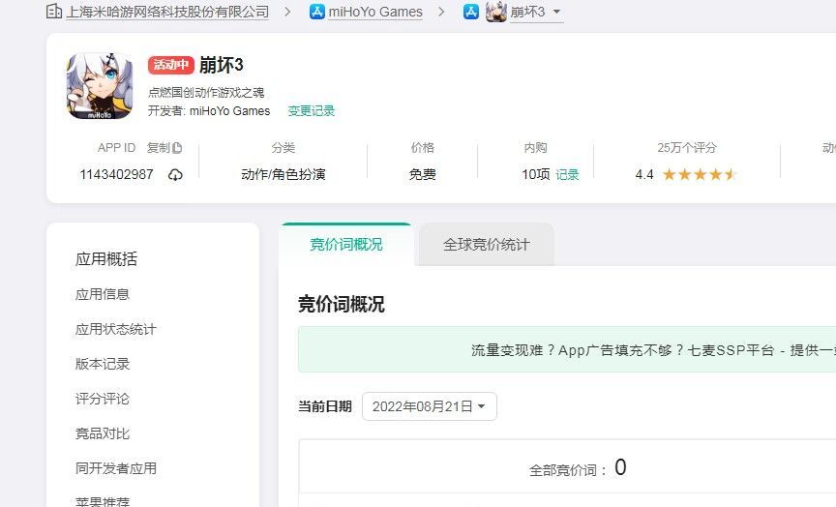Open the 2022年08月21日 date dropdown

430,406
